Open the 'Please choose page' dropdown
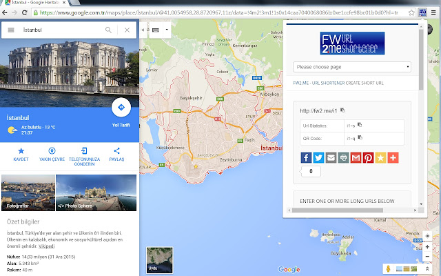Image resolution: width=441 pixels, height=276 pixels. point(351,67)
